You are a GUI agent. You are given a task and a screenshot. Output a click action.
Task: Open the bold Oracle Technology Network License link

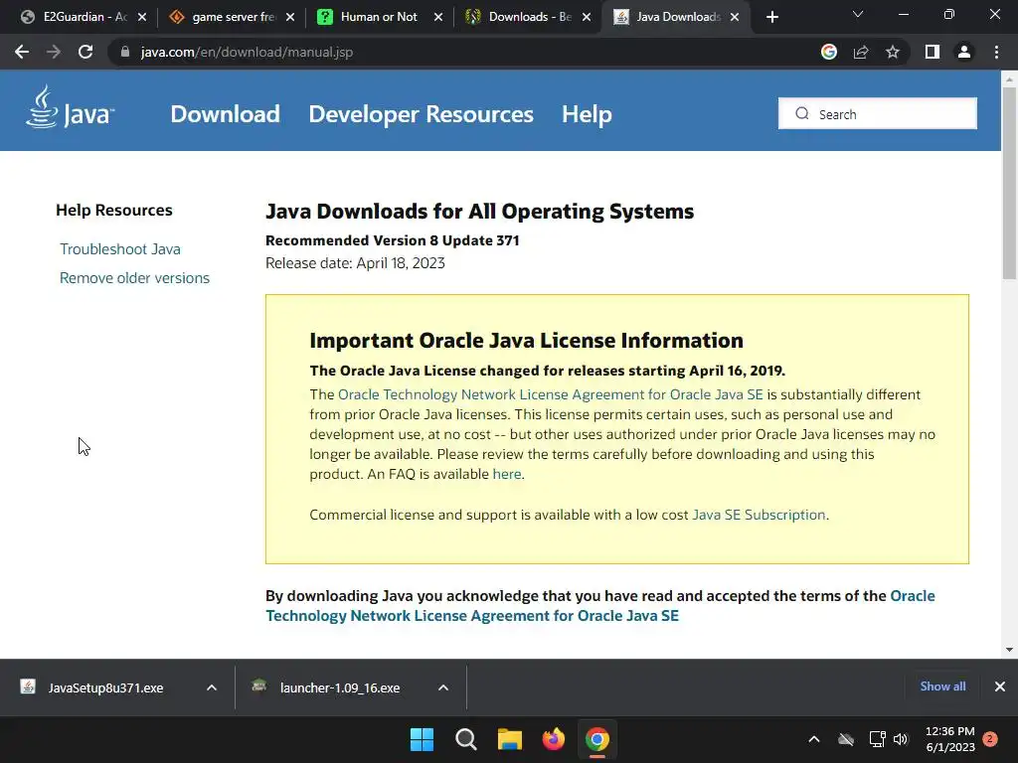(600, 605)
